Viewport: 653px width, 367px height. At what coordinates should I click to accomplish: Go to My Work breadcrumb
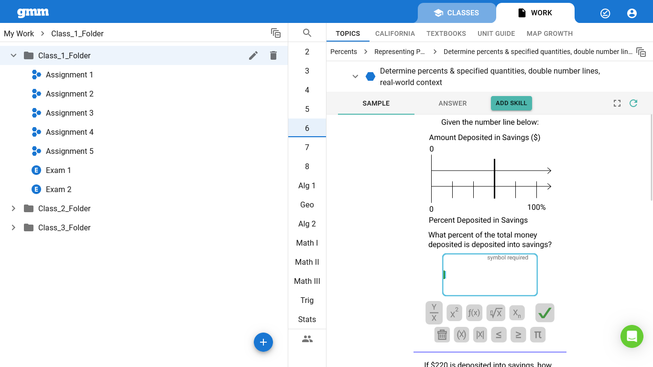click(19, 33)
